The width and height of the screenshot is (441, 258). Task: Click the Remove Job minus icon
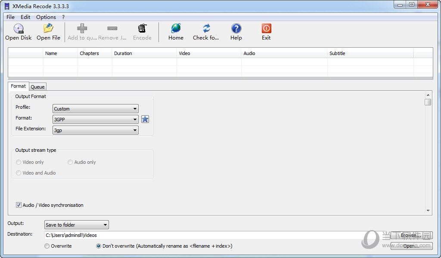coord(112,28)
